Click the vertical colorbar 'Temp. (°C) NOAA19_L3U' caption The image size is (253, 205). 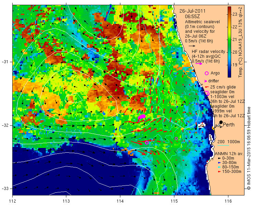click(240, 42)
